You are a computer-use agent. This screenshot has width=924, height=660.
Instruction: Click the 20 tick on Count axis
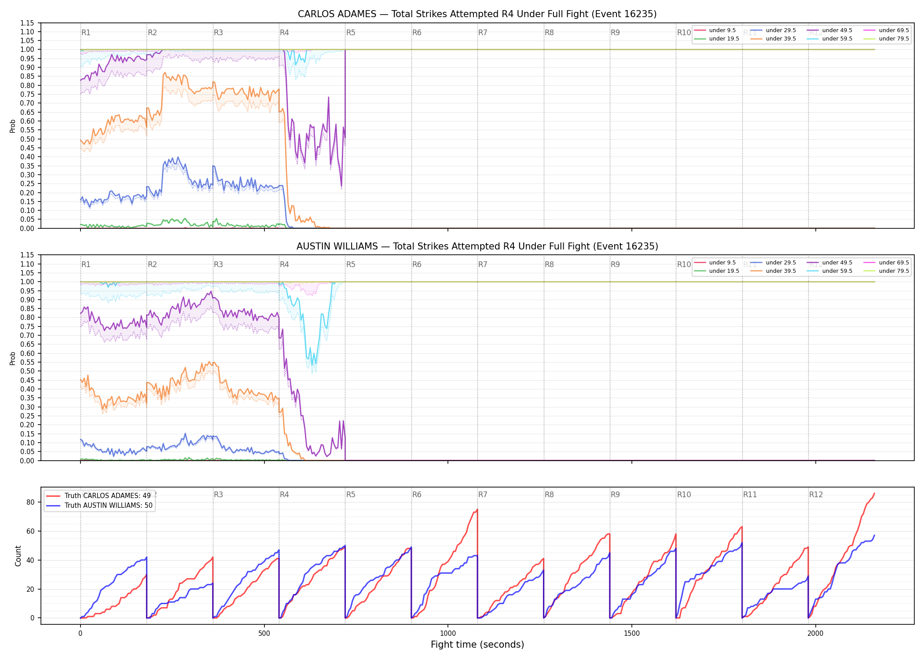(30, 589)
